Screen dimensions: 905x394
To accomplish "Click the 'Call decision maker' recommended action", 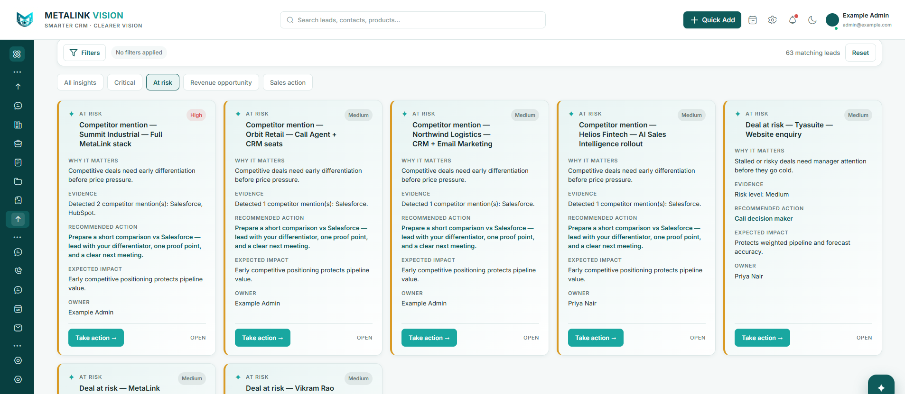I will (764, 218).
